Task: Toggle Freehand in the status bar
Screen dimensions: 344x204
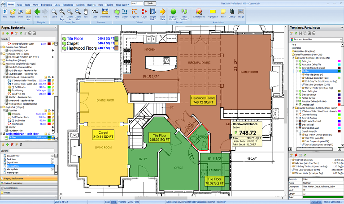Action: click(122, 202)
